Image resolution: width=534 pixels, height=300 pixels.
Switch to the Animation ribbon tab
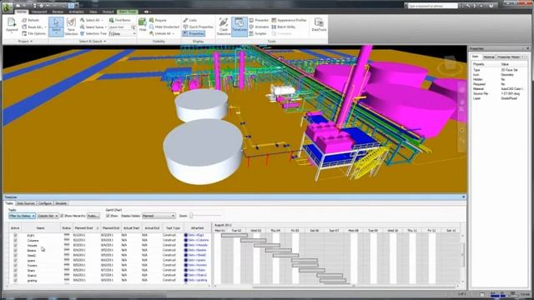point(76,12)
